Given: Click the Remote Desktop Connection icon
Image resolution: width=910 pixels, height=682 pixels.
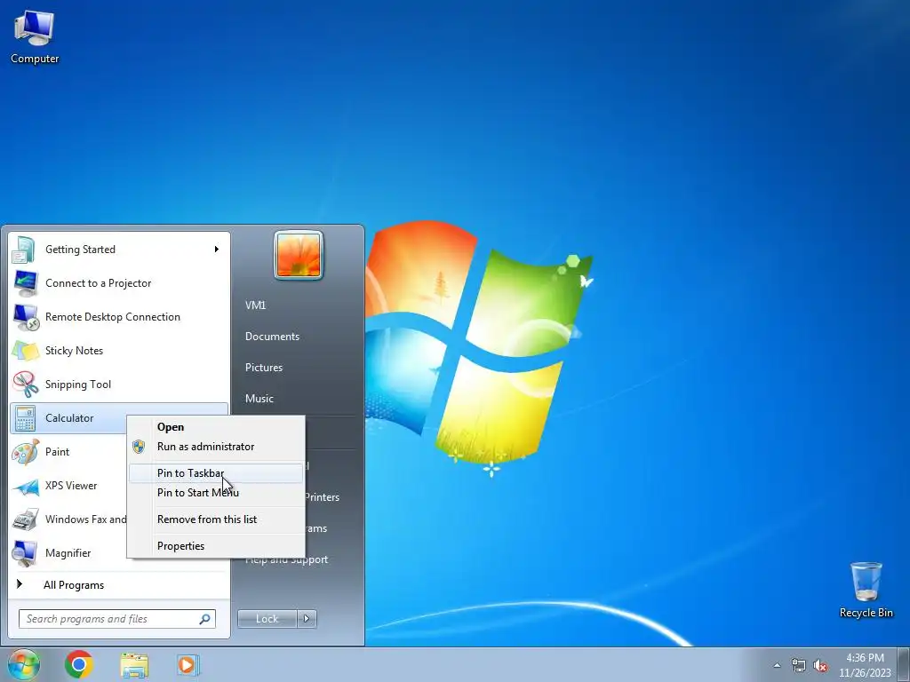Looking at the screenshot, I should (25, 317).
